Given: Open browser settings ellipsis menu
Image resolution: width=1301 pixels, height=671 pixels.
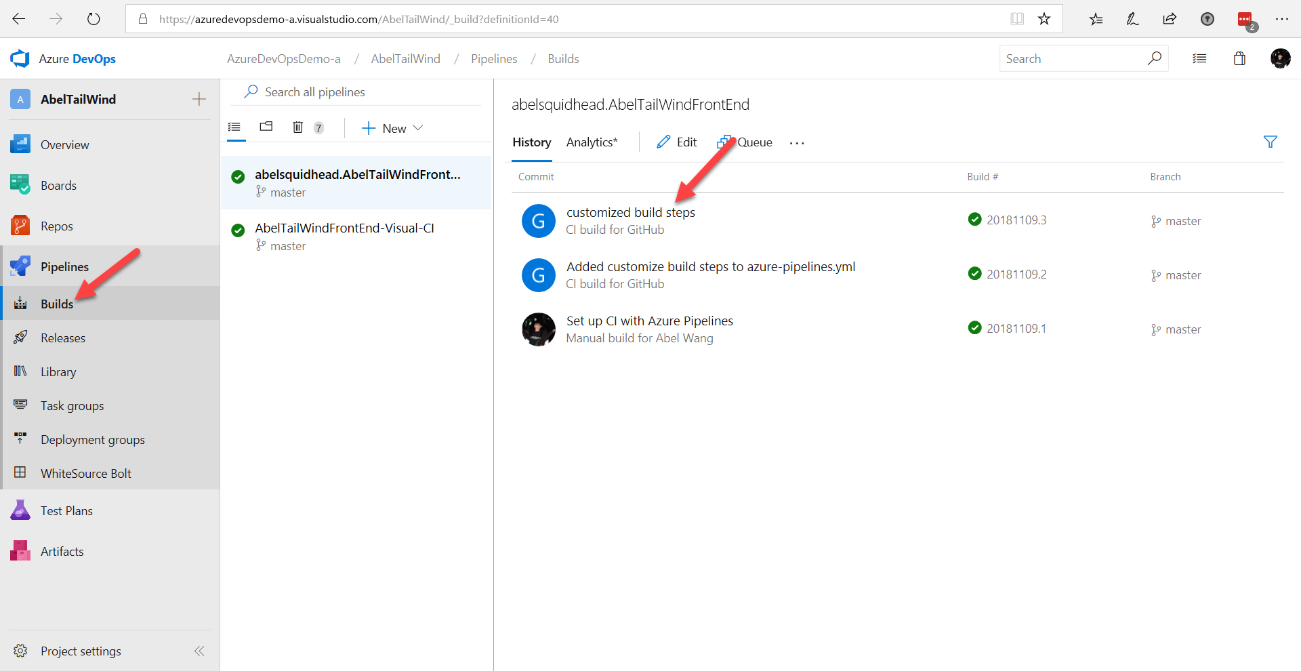Looking at the screenshot, I should coord(1281,19).
